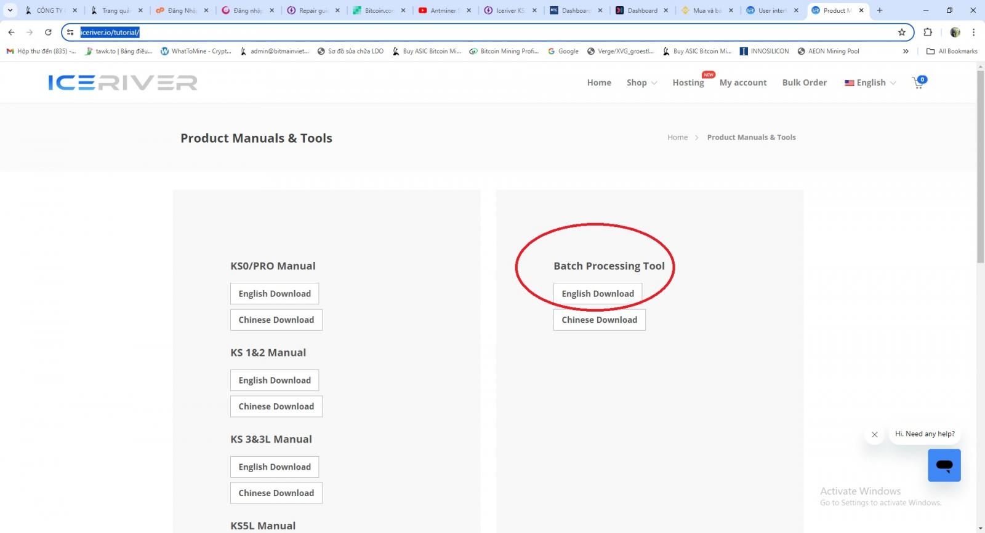The height and width of the screenshot is (533, 985).
Task: Click the browser forward arrow
Action: pos(30,32)
